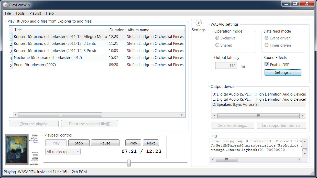Click the log panel's scroll-down arrow
The image size is (317, 178).
305,154
